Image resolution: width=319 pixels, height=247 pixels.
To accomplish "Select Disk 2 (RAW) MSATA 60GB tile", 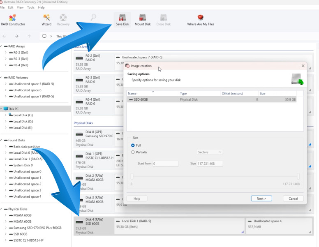I will click(93, 182).
